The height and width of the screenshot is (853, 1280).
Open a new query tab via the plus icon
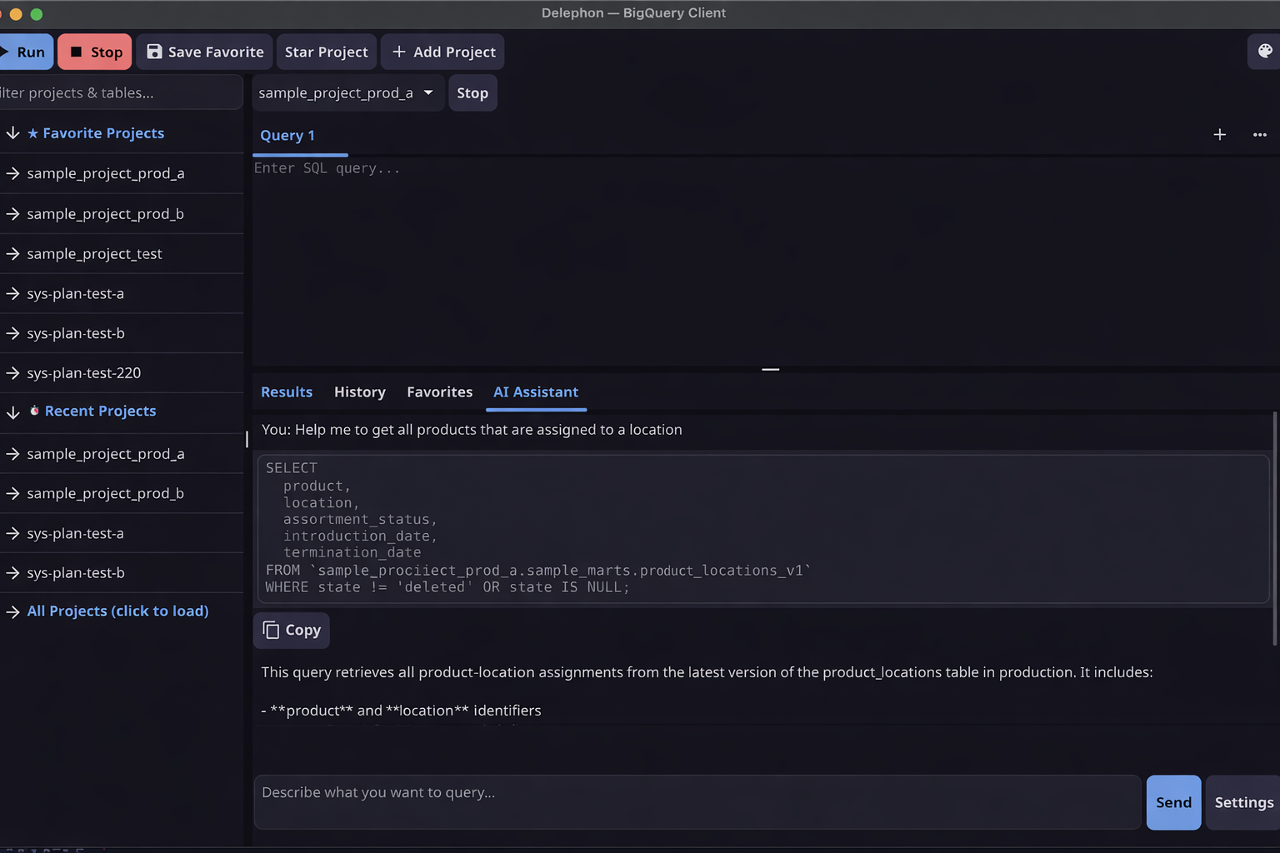pyautogui.click(x=1219, y=134)
